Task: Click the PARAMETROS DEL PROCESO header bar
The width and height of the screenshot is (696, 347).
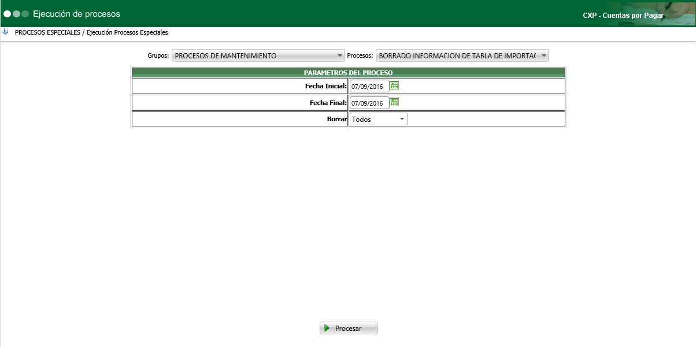Action: click(x=349, y=72)
